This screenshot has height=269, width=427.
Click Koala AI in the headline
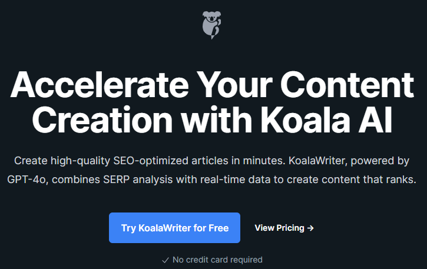tap(326, 120)
